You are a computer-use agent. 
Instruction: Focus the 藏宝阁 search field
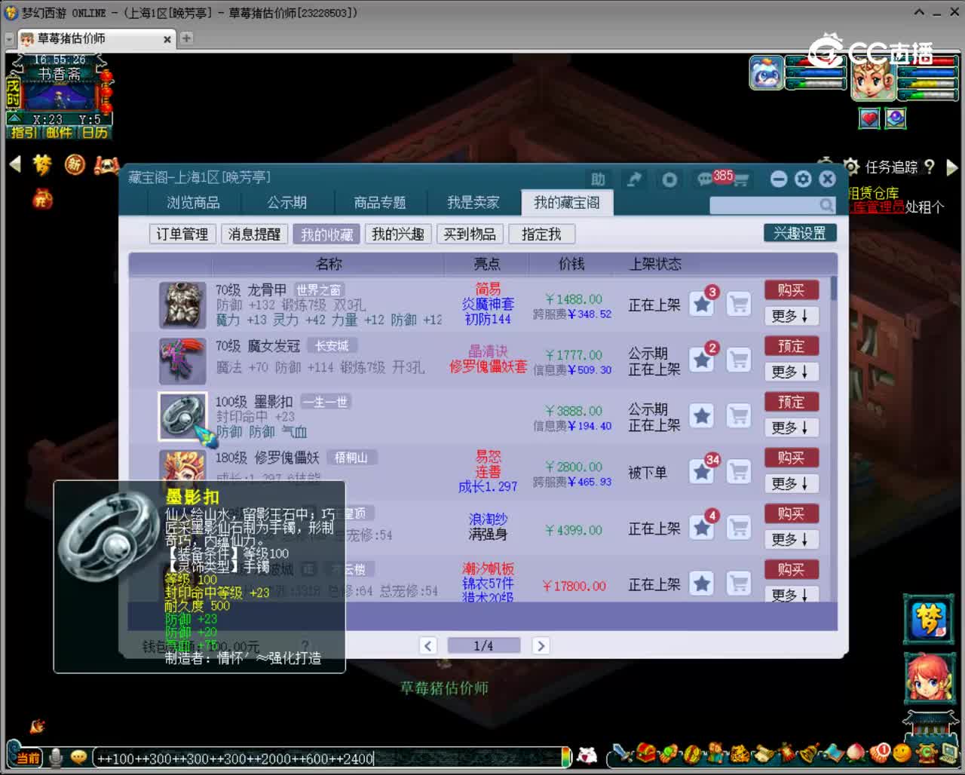[773, 204]
